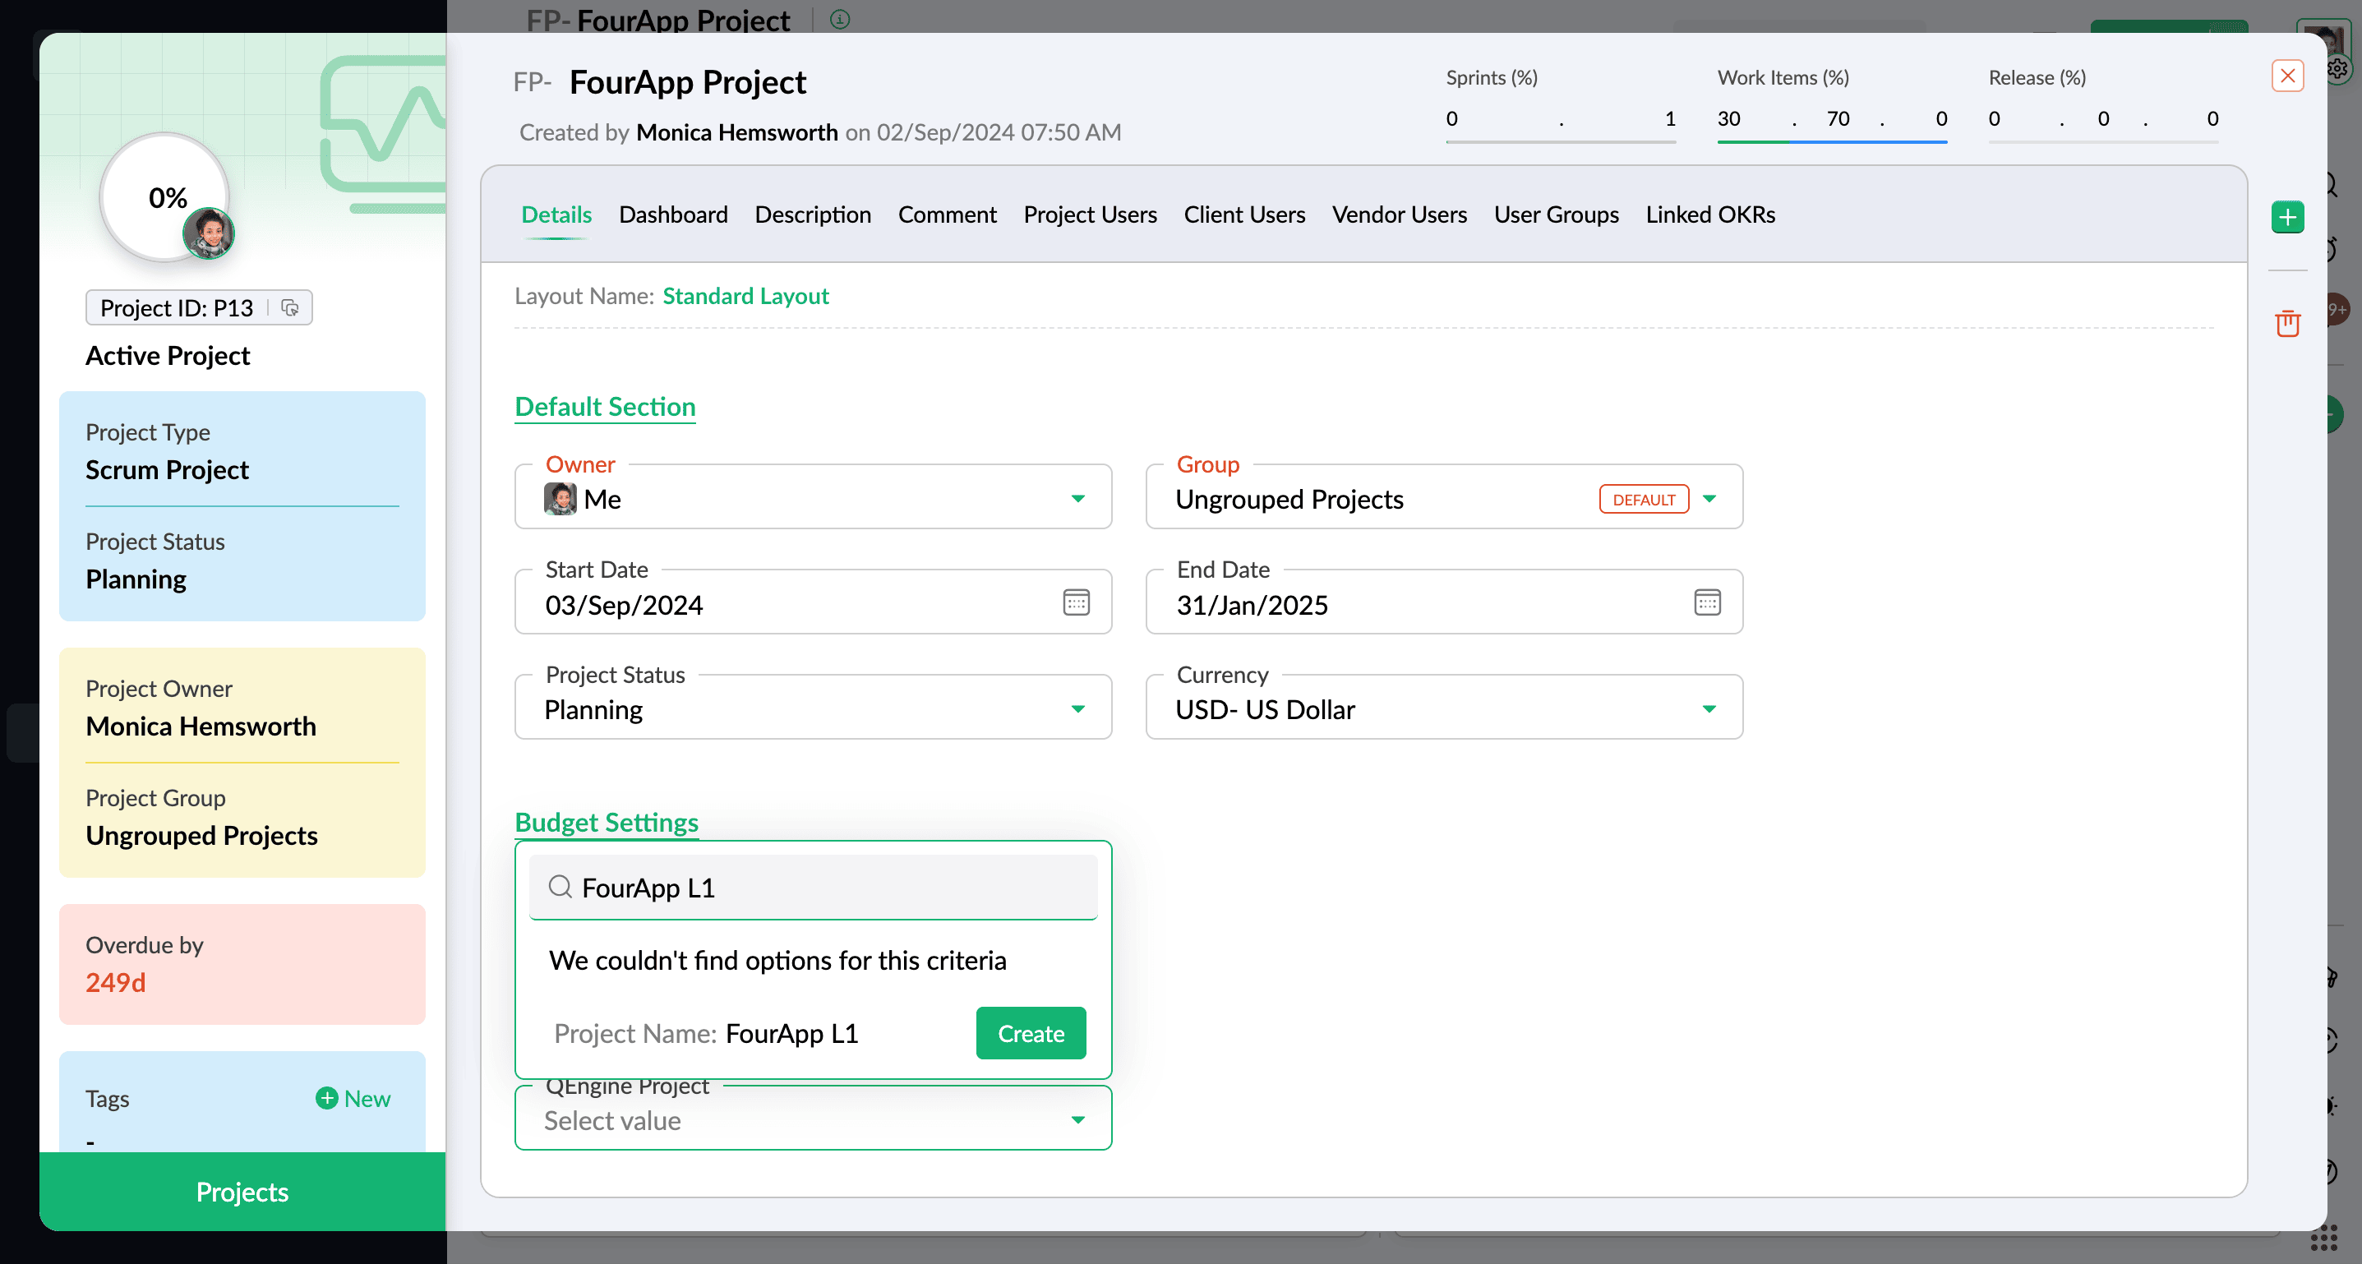
Task: Expand the Owner dropdown
Action: 1077,499
